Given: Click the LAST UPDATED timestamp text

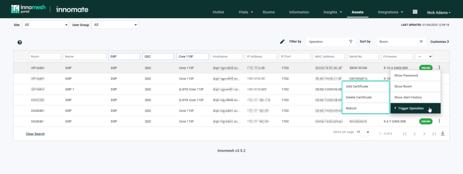Looking at the screenshot, I should point(425,25).
